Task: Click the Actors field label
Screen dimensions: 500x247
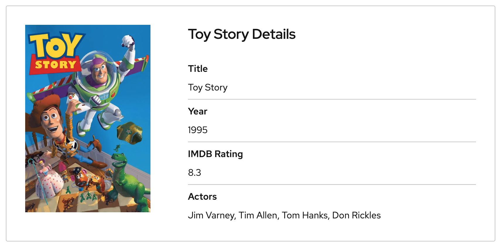Action: [x=202, y=196]
